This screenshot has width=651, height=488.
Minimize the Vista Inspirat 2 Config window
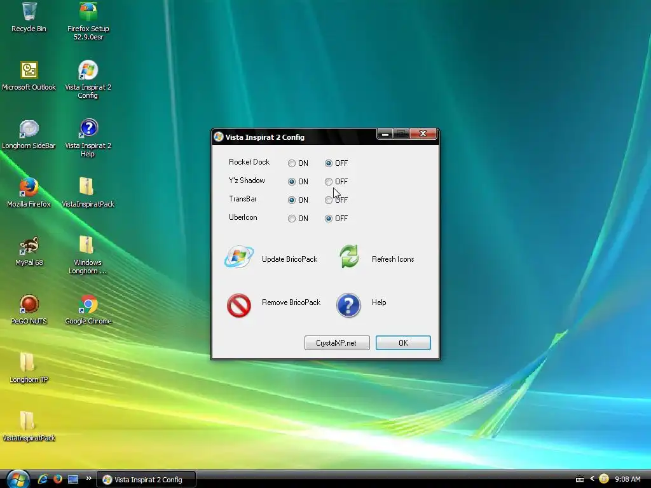tap(385, 133)
